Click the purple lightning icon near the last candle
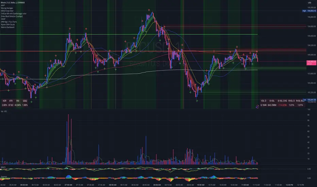The width and height of the screenshot is (317, 187). [x=257, y=106]
